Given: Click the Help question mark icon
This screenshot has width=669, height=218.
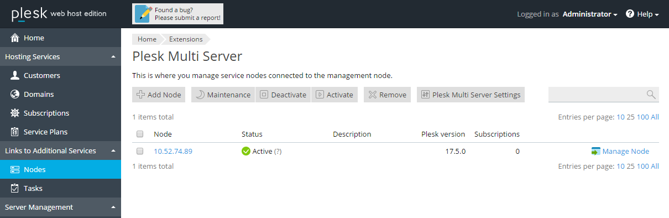Looking at the screenshot, I should click(630, 14).
